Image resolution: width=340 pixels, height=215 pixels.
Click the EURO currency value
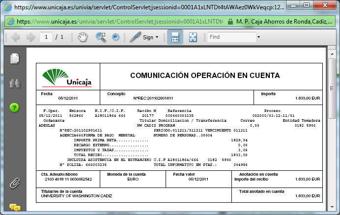133,179
